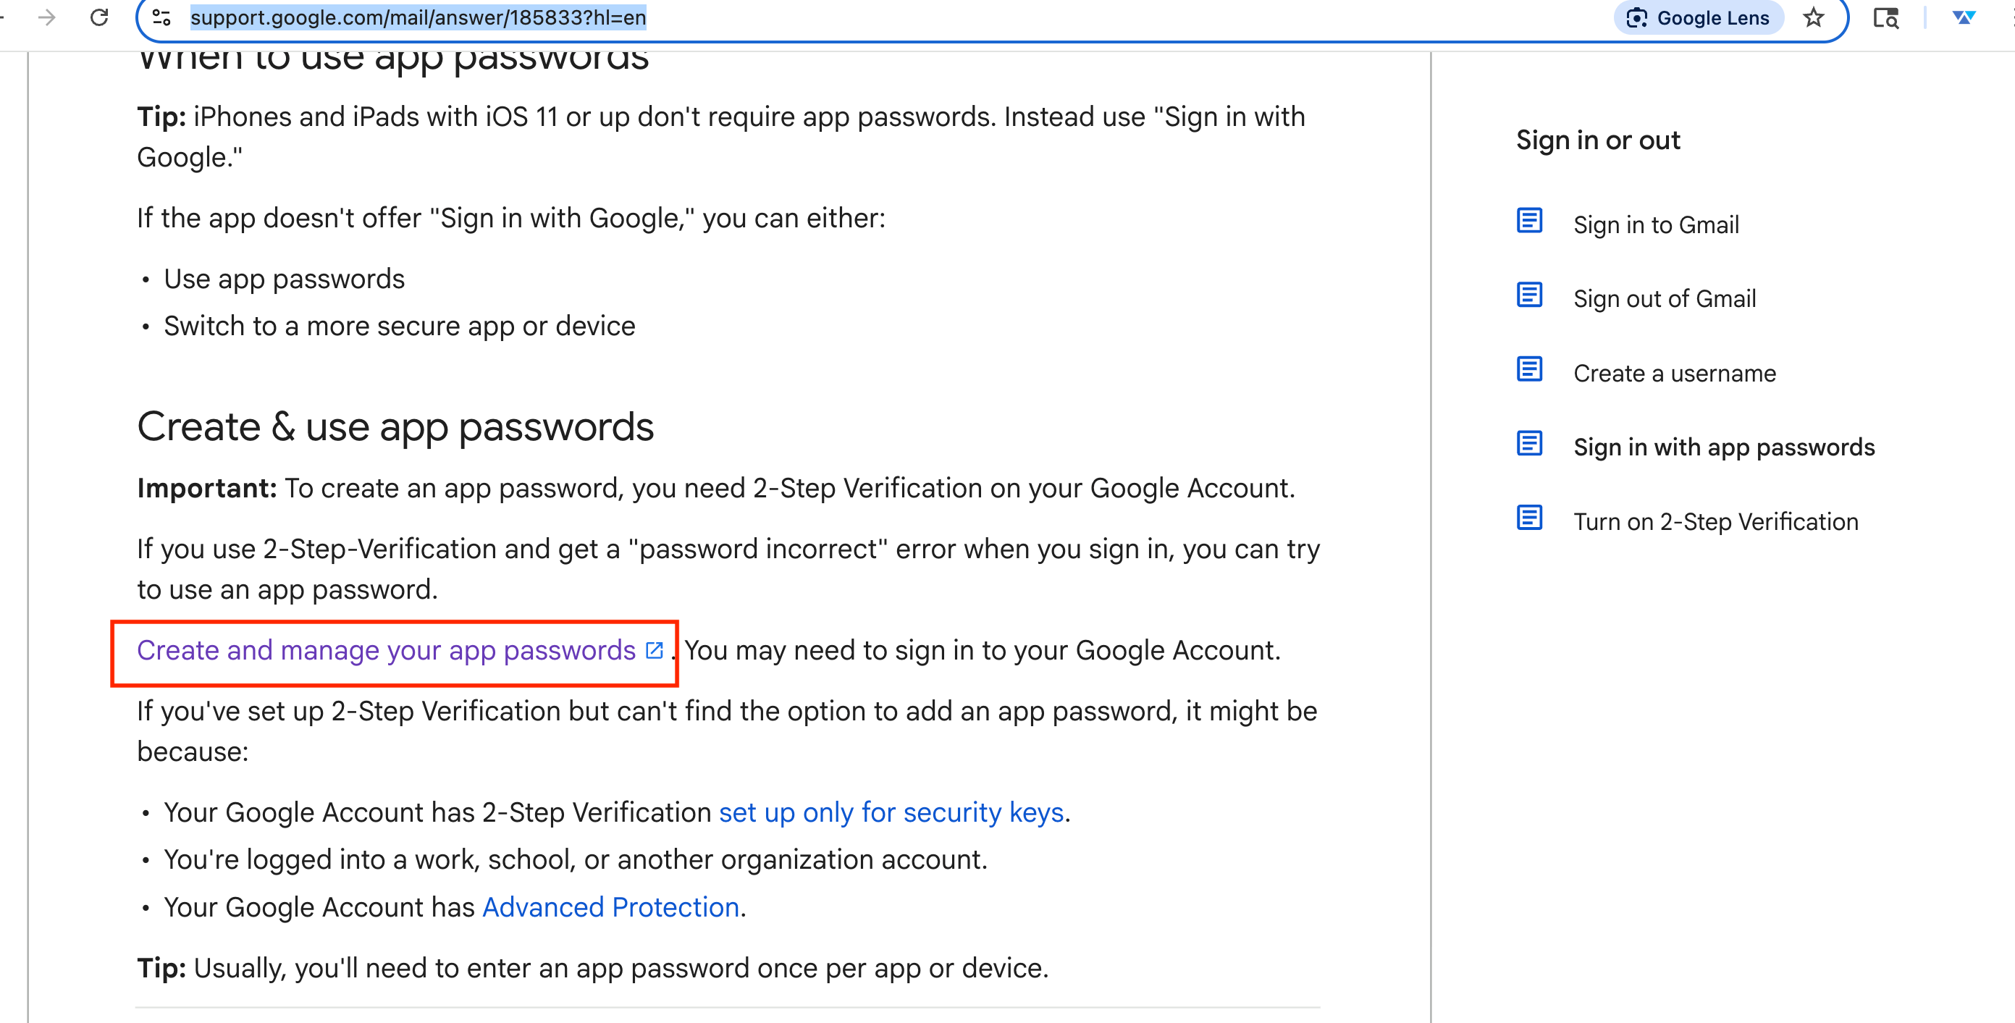The width and height of the screenshot is (2015, 1023).
Task: Click the browser forward arrow
Action: tap(47, 17)
